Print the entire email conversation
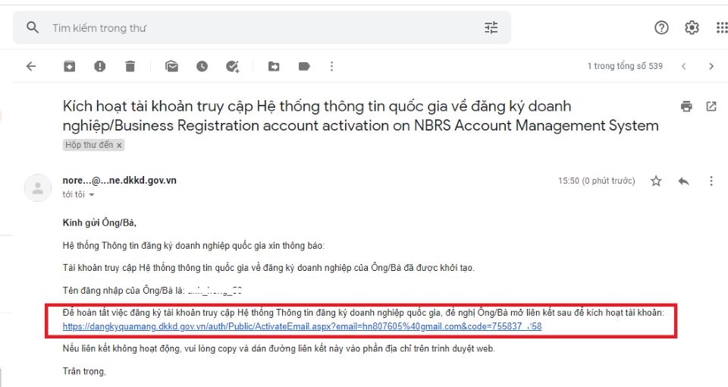Image resolution: width=728 pixels, height=387 pixels. coord(686,106)
